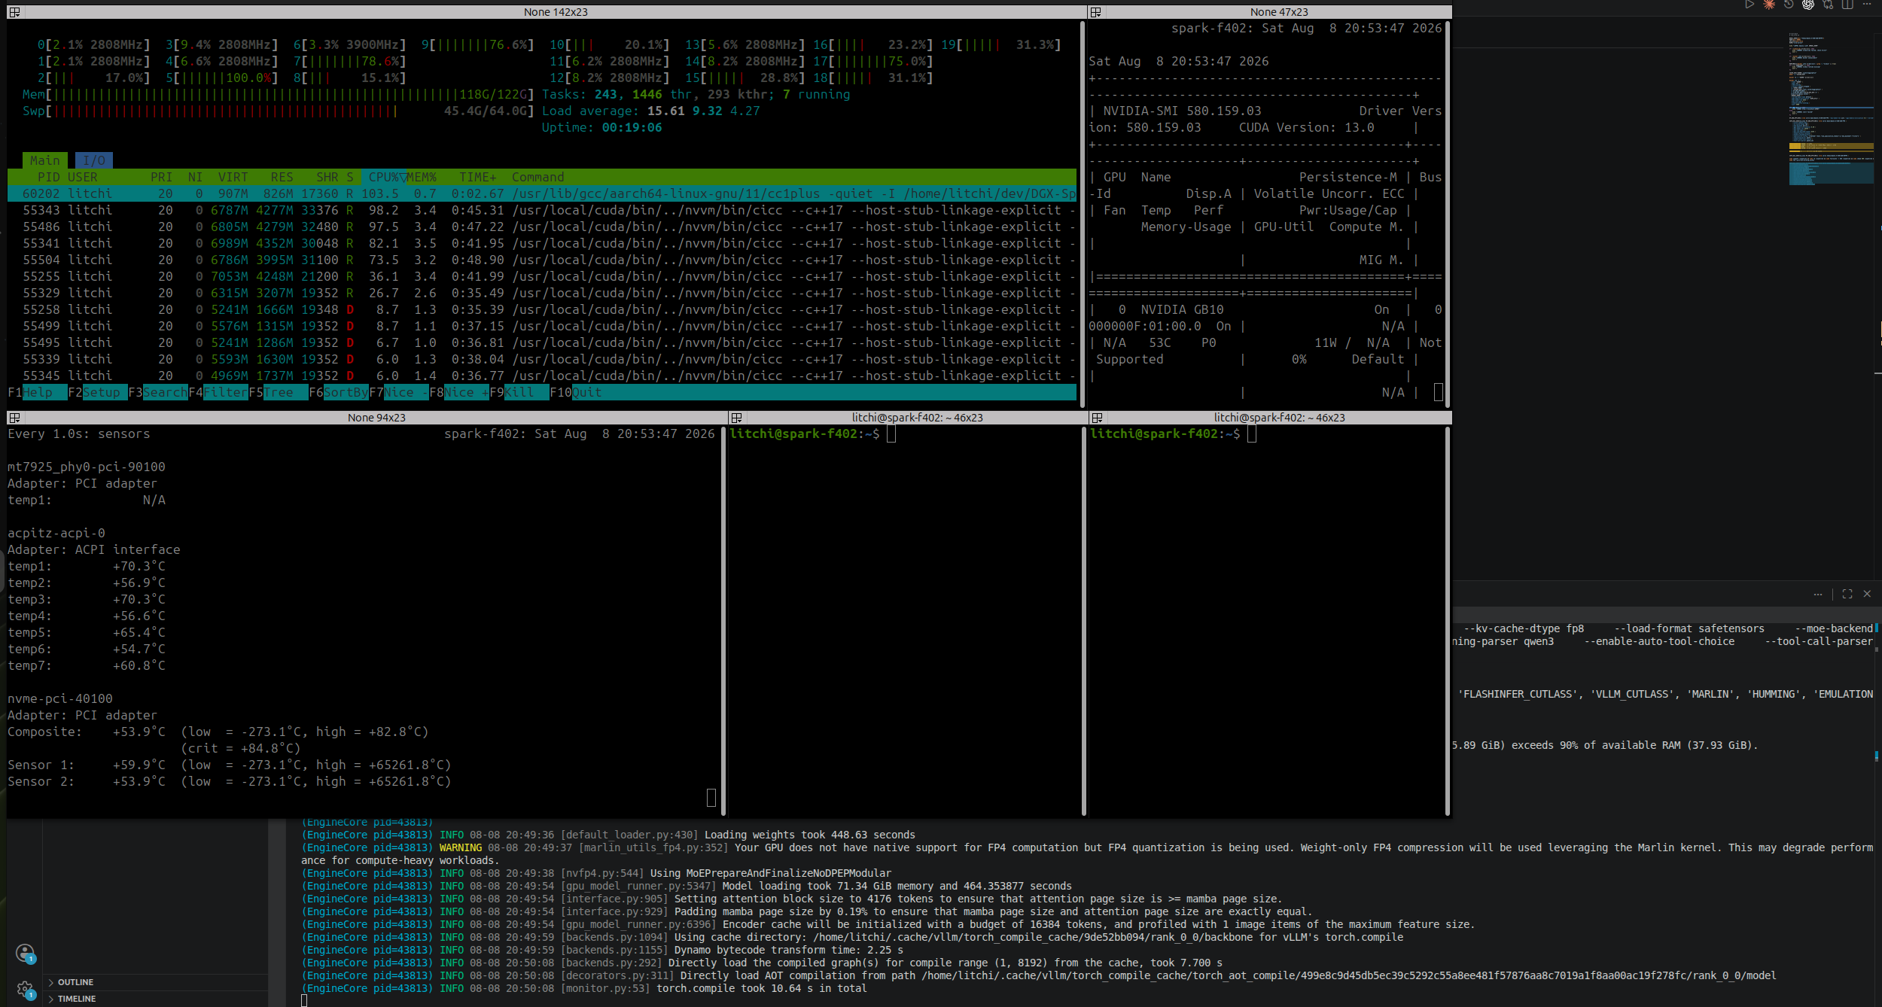Click the WARNING marlin_utils_fp4 log line

(x=1087, y=854)
